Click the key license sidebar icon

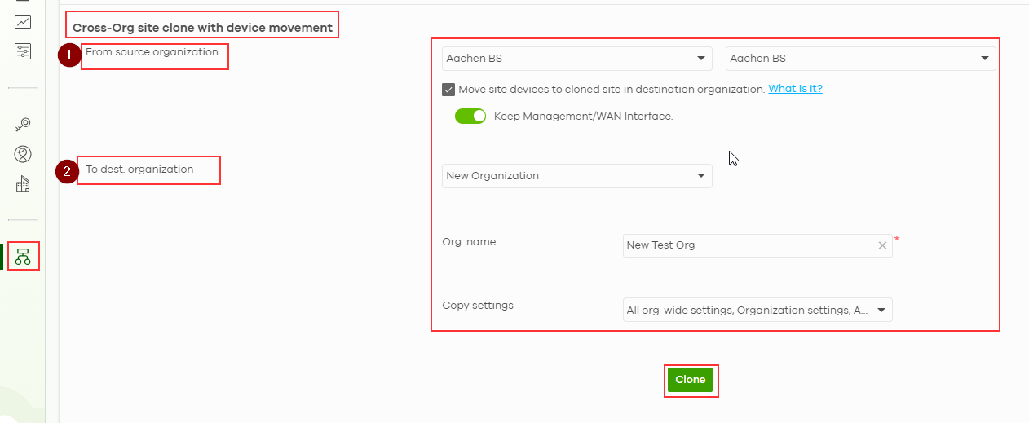pyautogui.click(x=23, y=124)
